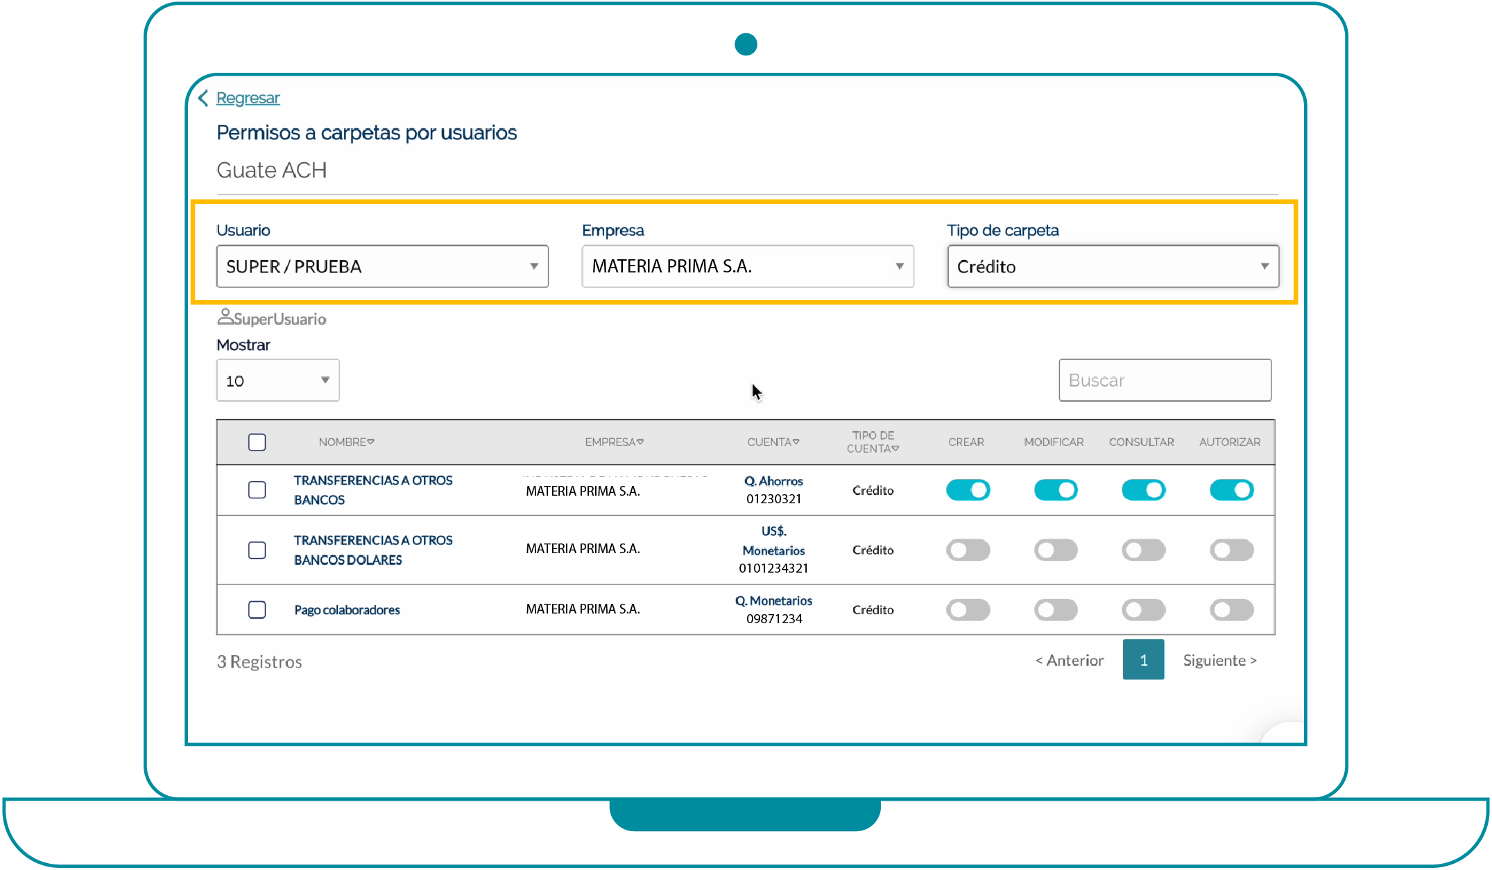The image size is (1492, 870).
Task: Click the SuperUsuario user icon
Action: click(x=225, y=317)
